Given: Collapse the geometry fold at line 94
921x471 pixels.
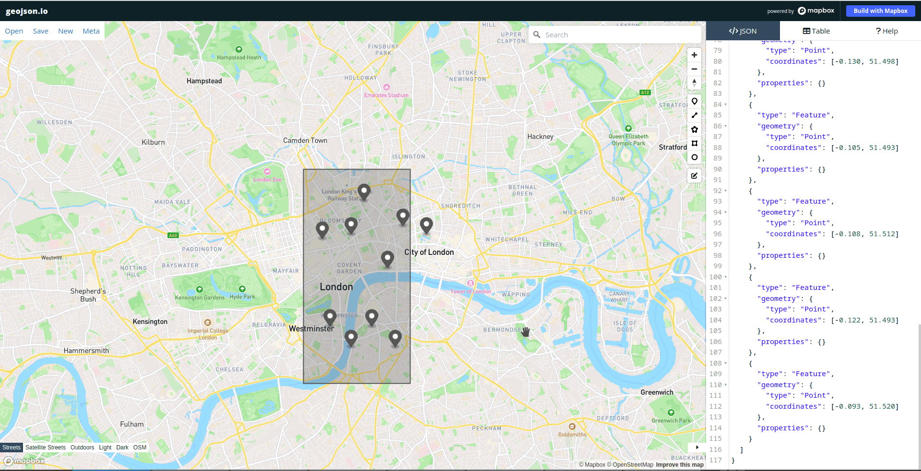Looking at the screenshot, I should (725, 212).
